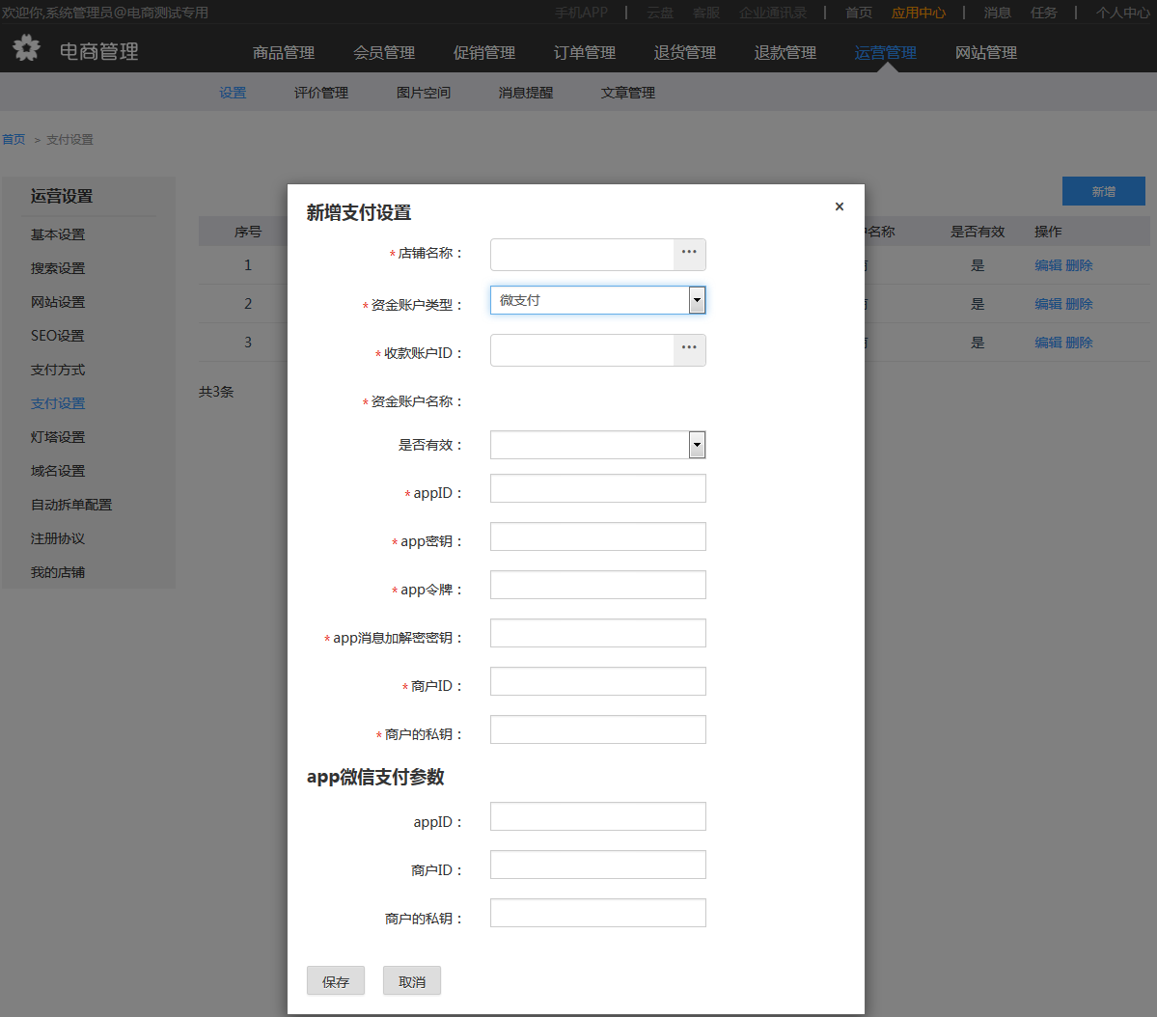Focus 商户ID field under app微信支付参数
This screenshot has height=1017, width=1157.
pos(597,865)
